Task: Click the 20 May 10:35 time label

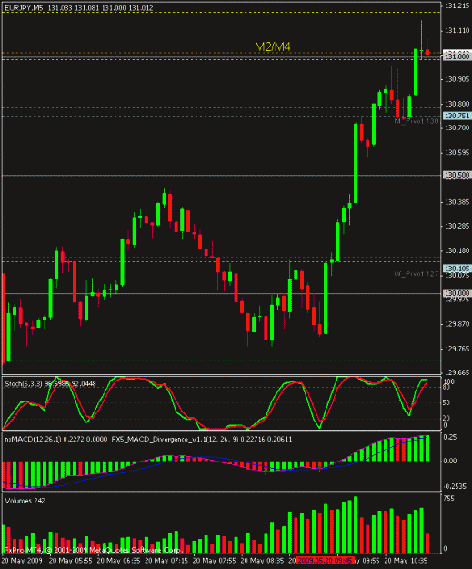Action: pyautogui.click(x=406, y=561)
